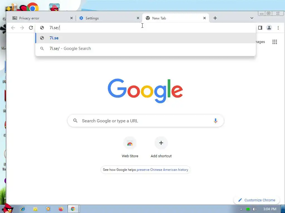Click the globe icon in the address bar
Screen dimensions: 285x213
coord(42,28)
